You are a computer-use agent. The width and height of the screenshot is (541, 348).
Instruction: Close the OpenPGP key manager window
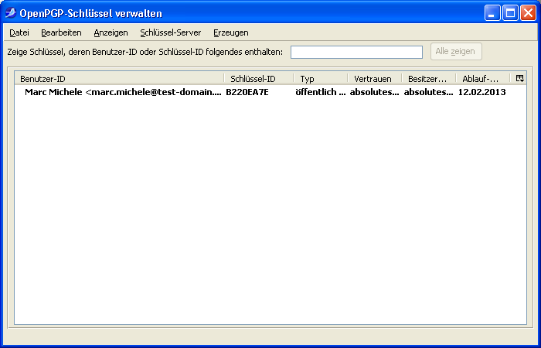point(528,13)
